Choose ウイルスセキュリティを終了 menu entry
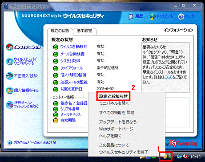Screen dimensions: 205x162 [x=123, y=152]
